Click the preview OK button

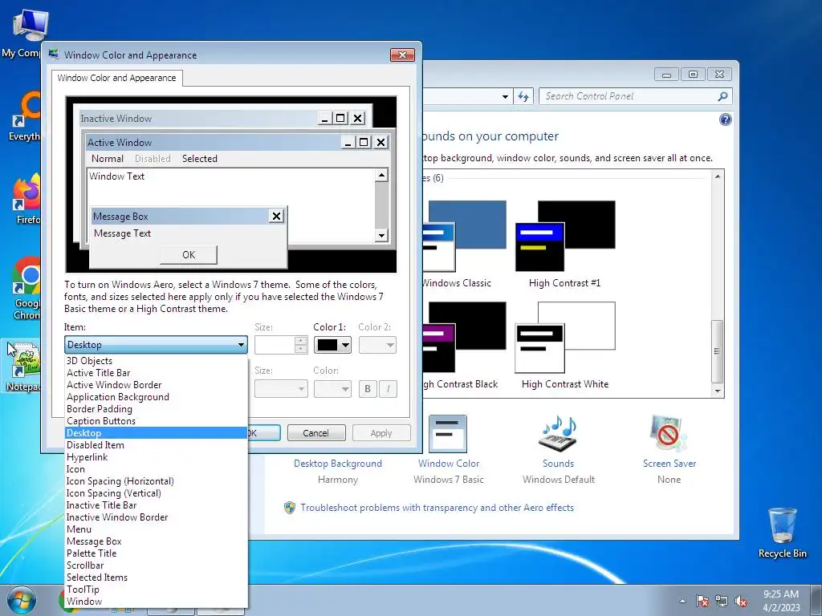click(x=189, y=255)
